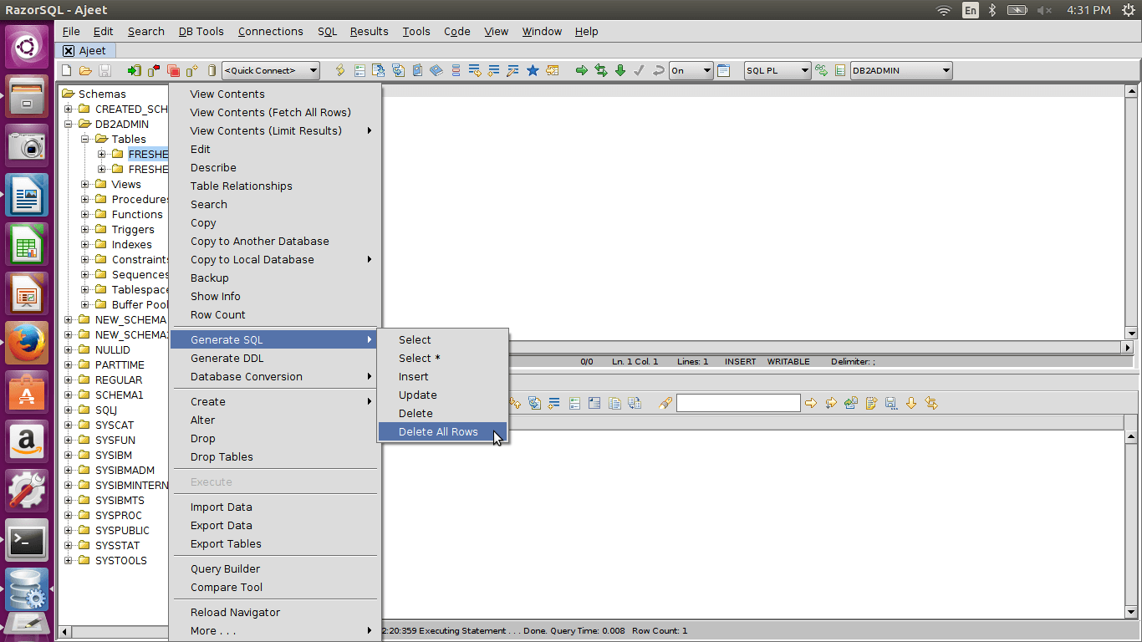Open the Connections menu
This screenshot has width=1142, height=642.
[x=270, y=32]
